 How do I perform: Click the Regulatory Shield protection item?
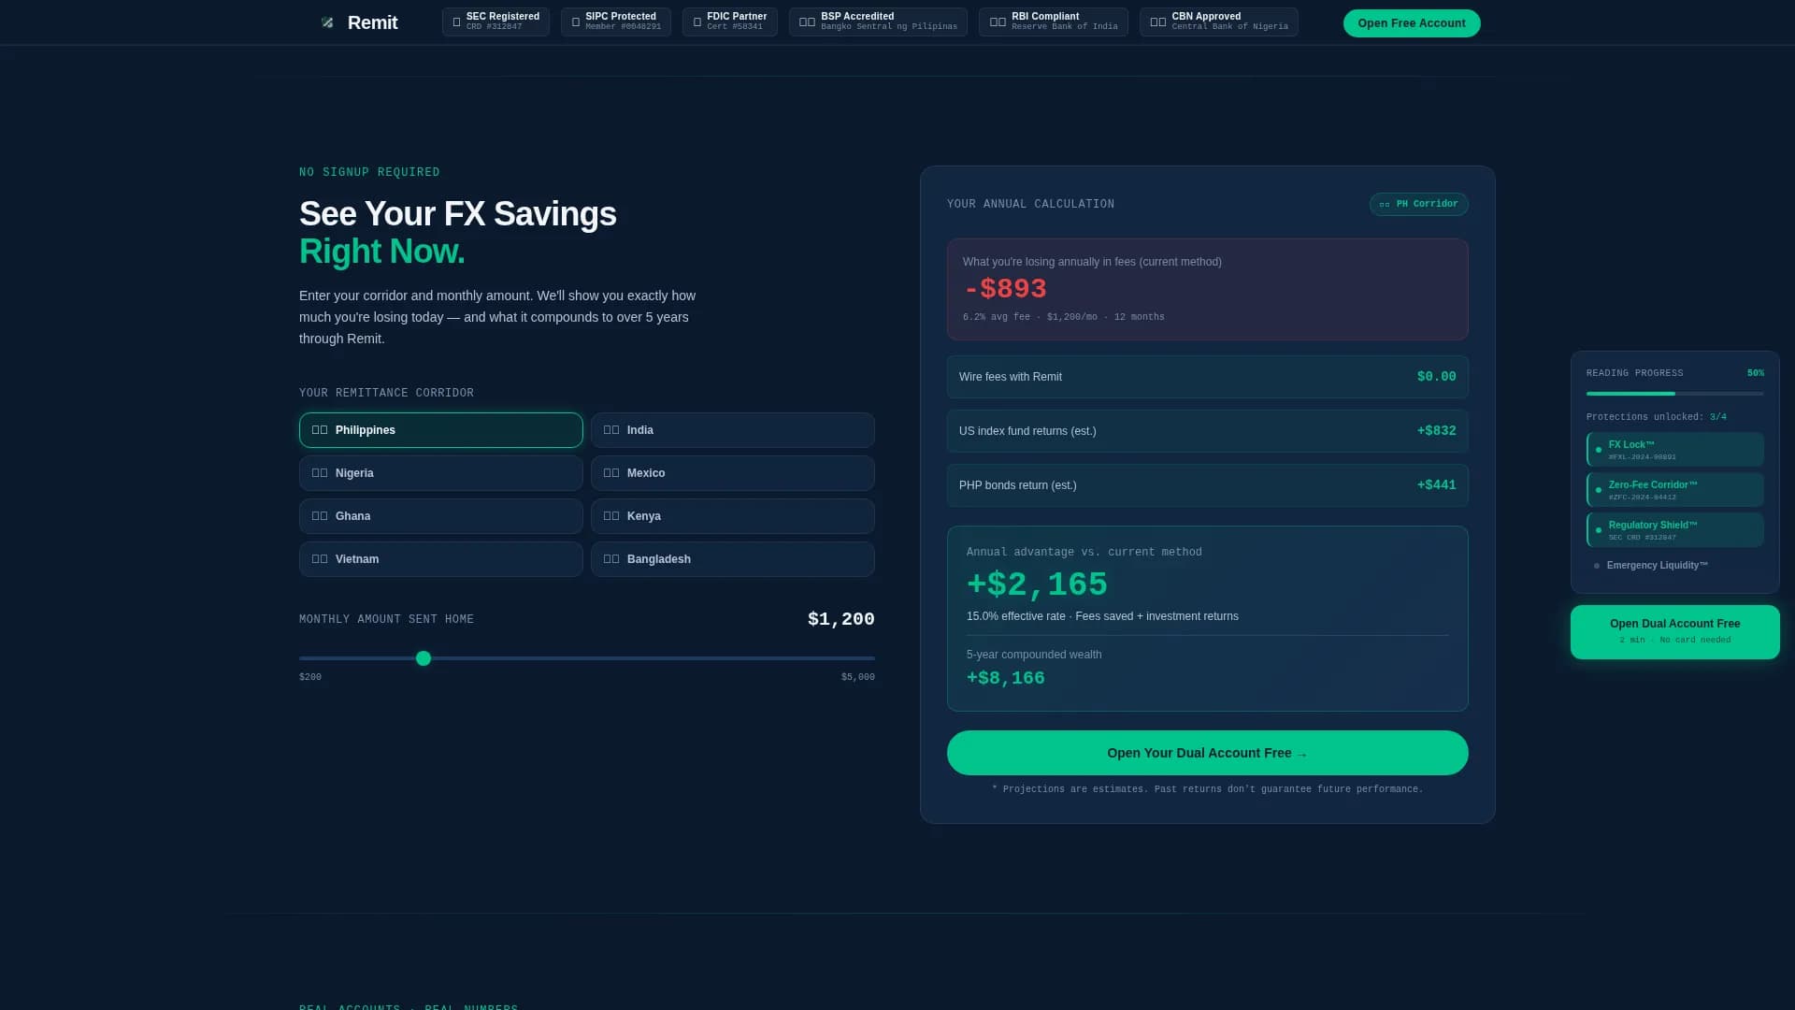(1674, 530)
